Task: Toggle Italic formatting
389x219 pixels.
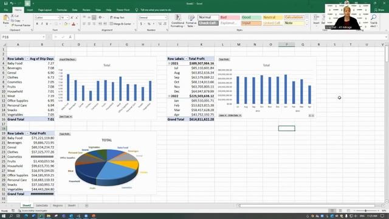Action: (42, 24)
